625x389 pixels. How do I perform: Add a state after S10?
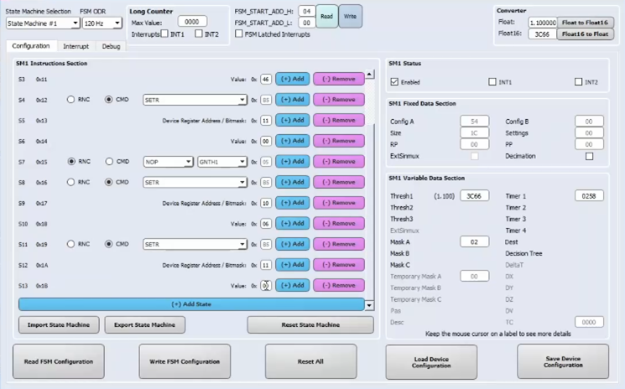(x=293, y=223)
